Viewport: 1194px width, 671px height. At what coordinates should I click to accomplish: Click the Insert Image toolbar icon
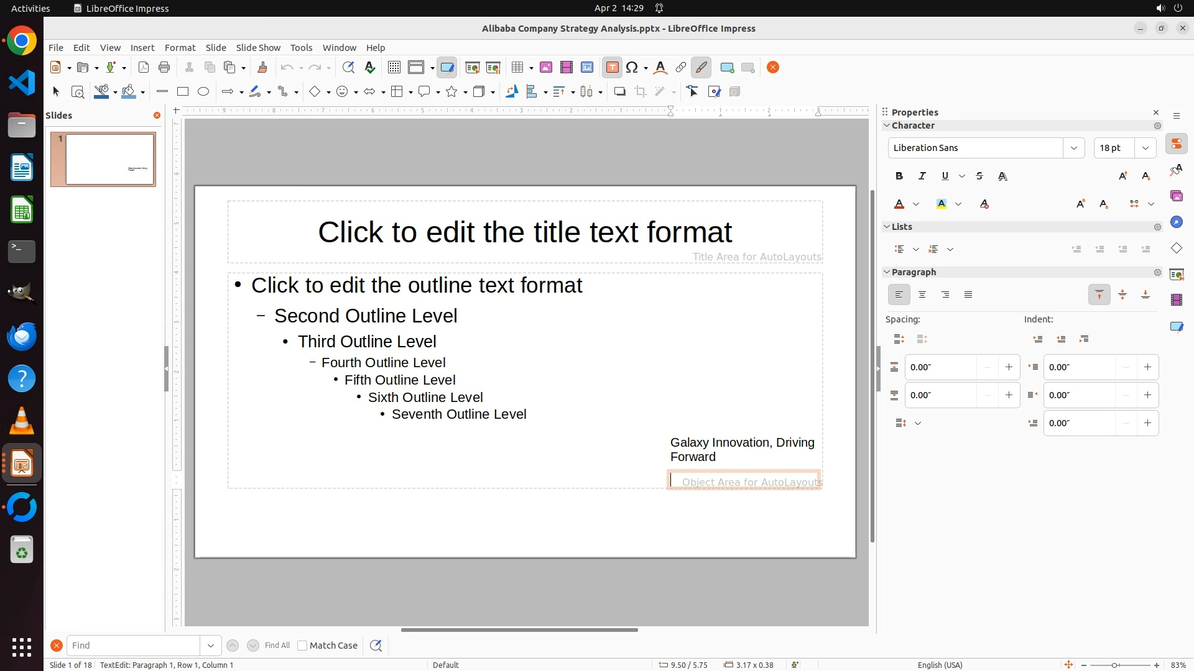click(546, 67)
